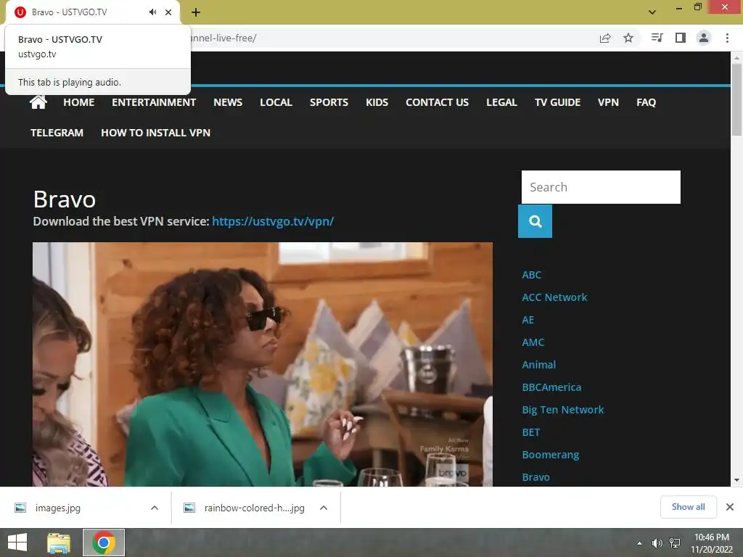Open the Big Ten Network channel link

(x=563, y=410)
